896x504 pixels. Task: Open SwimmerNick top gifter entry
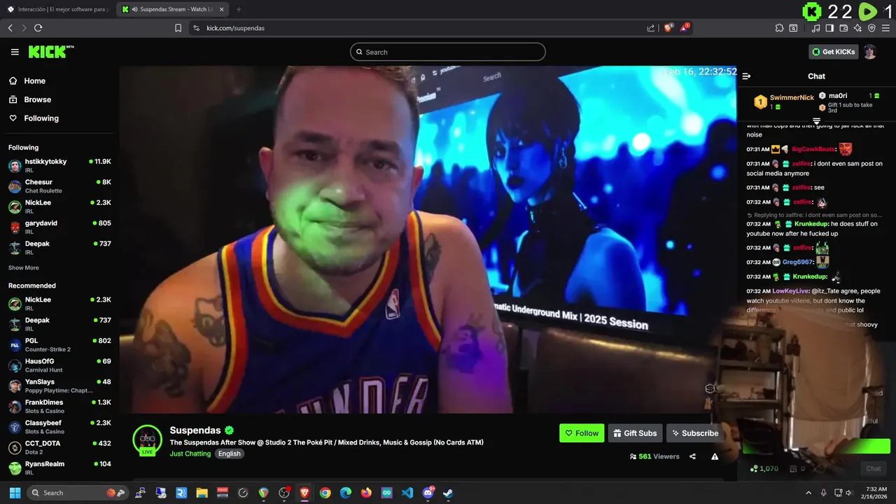(x=784, y=101)
